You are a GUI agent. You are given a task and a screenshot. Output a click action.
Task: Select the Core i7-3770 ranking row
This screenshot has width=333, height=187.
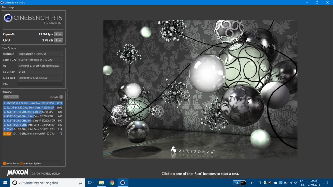point(33,116)
